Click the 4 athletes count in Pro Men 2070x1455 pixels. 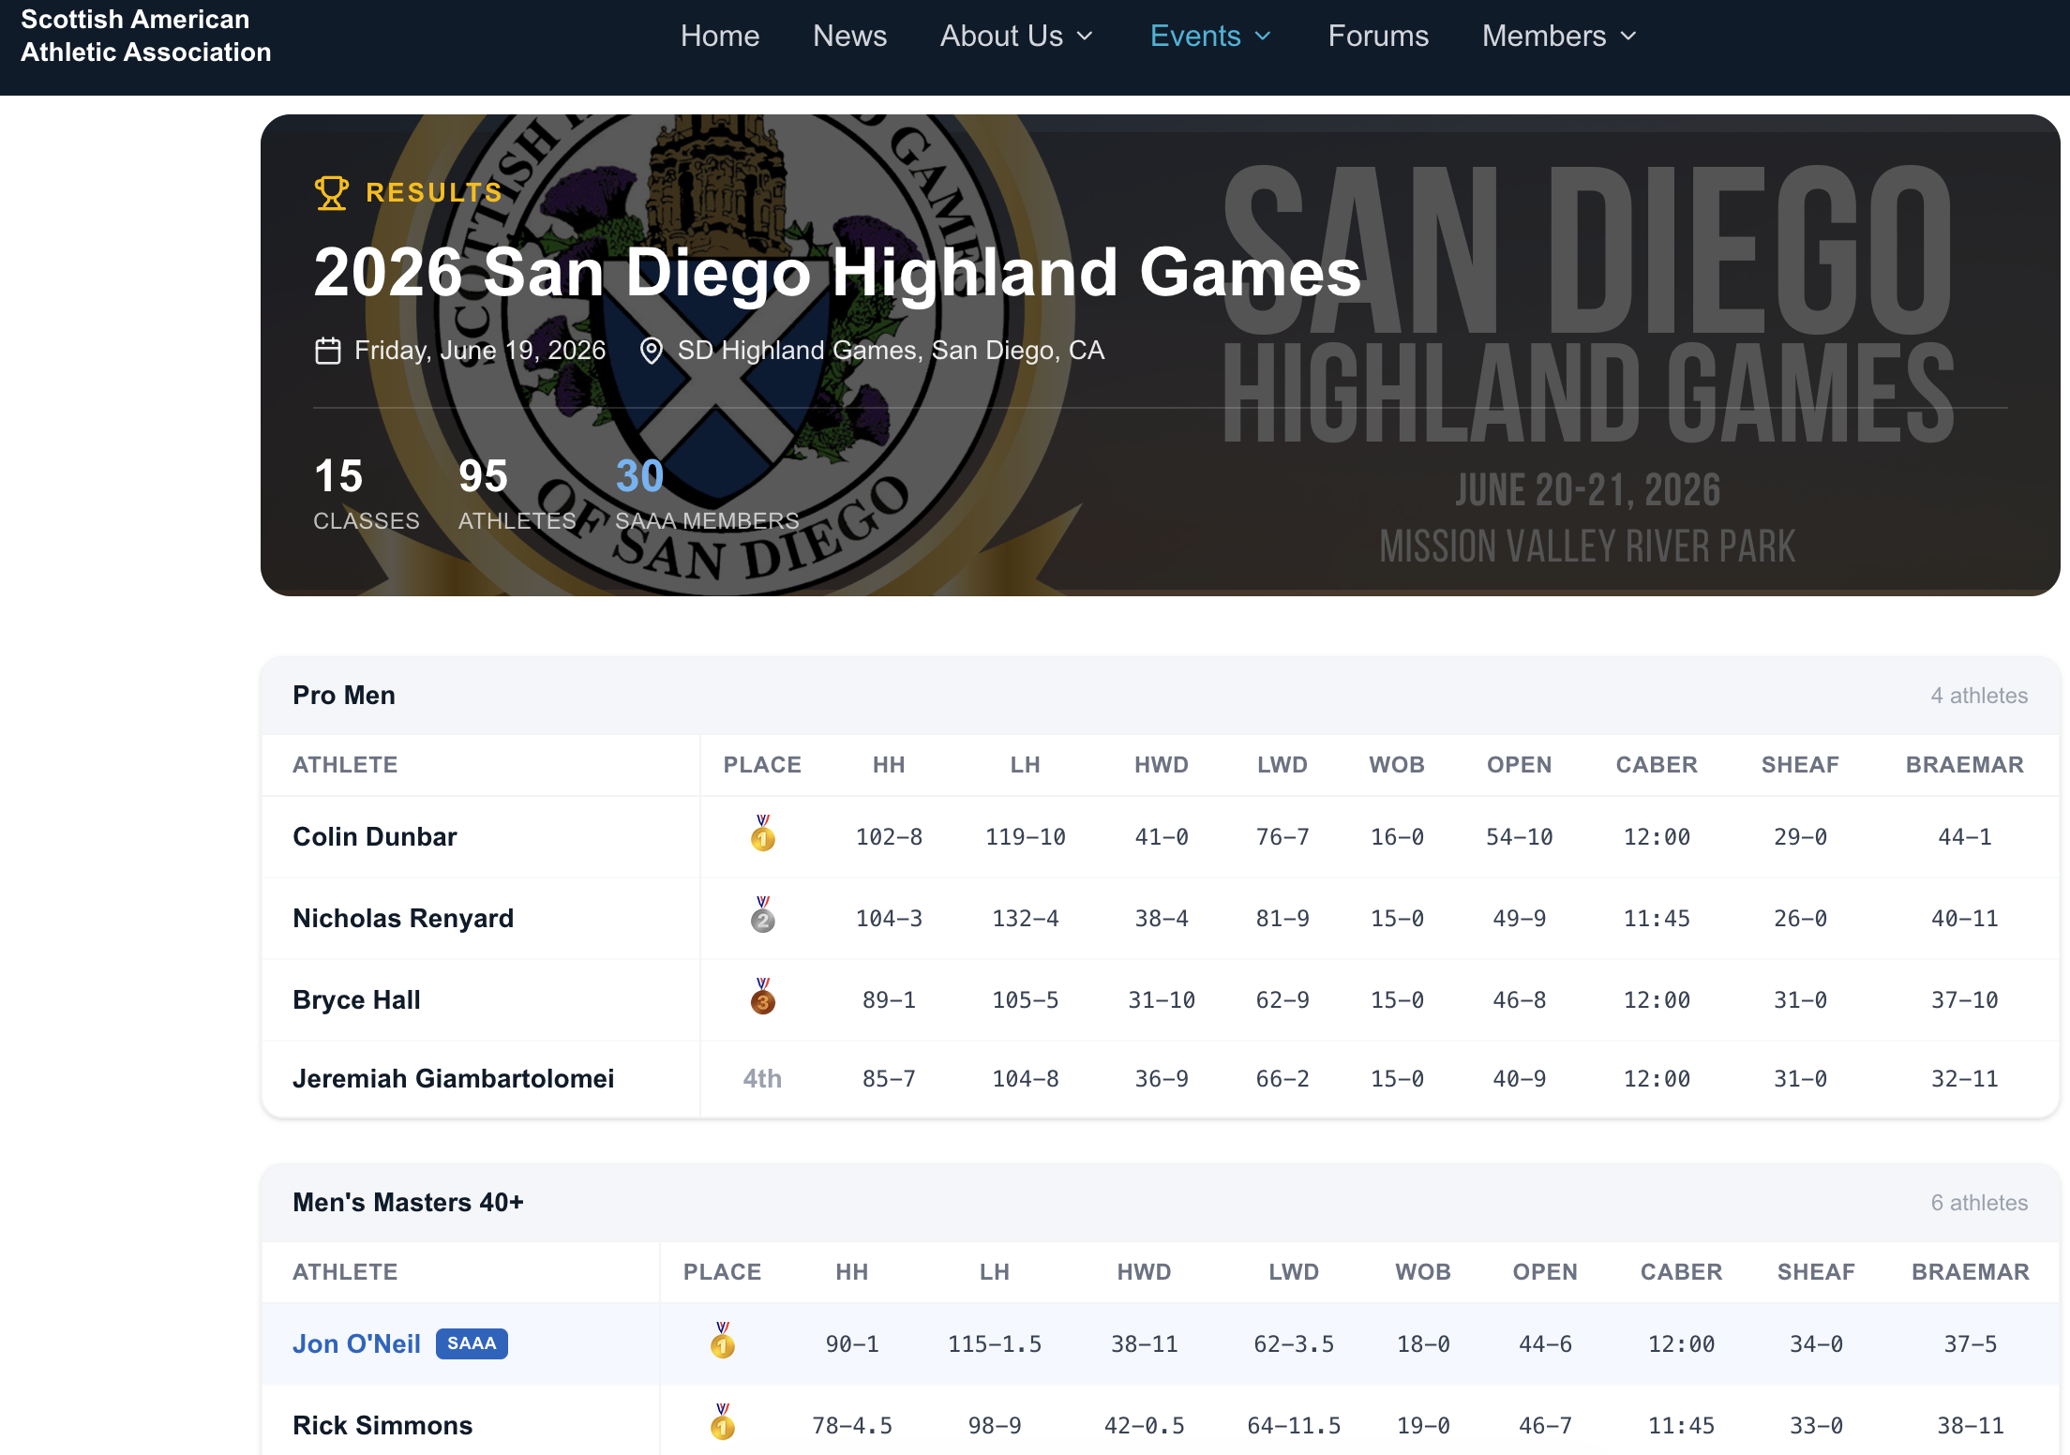tap(1979, 696)
